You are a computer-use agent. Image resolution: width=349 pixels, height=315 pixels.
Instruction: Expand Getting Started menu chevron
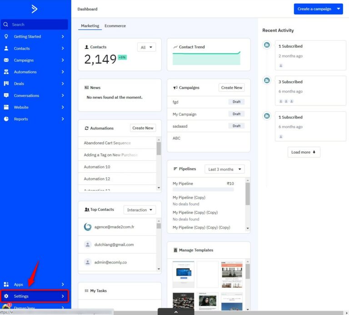63,36
